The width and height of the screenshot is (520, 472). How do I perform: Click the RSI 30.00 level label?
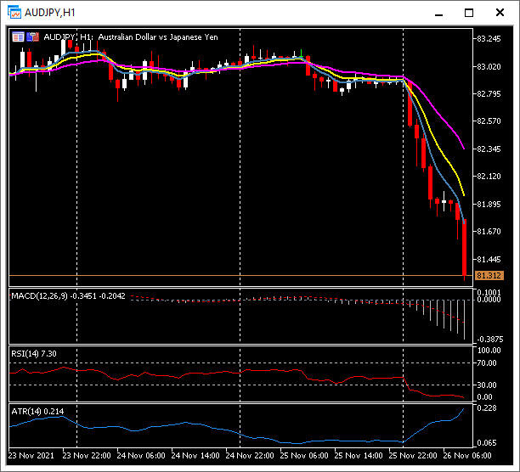tap(487, 385)
